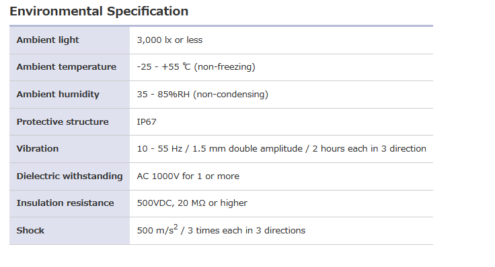
Task: Select the Vibration row label
Action: [38, 149]
